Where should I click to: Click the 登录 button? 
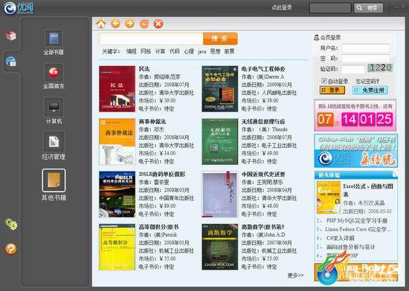(332, 90)
